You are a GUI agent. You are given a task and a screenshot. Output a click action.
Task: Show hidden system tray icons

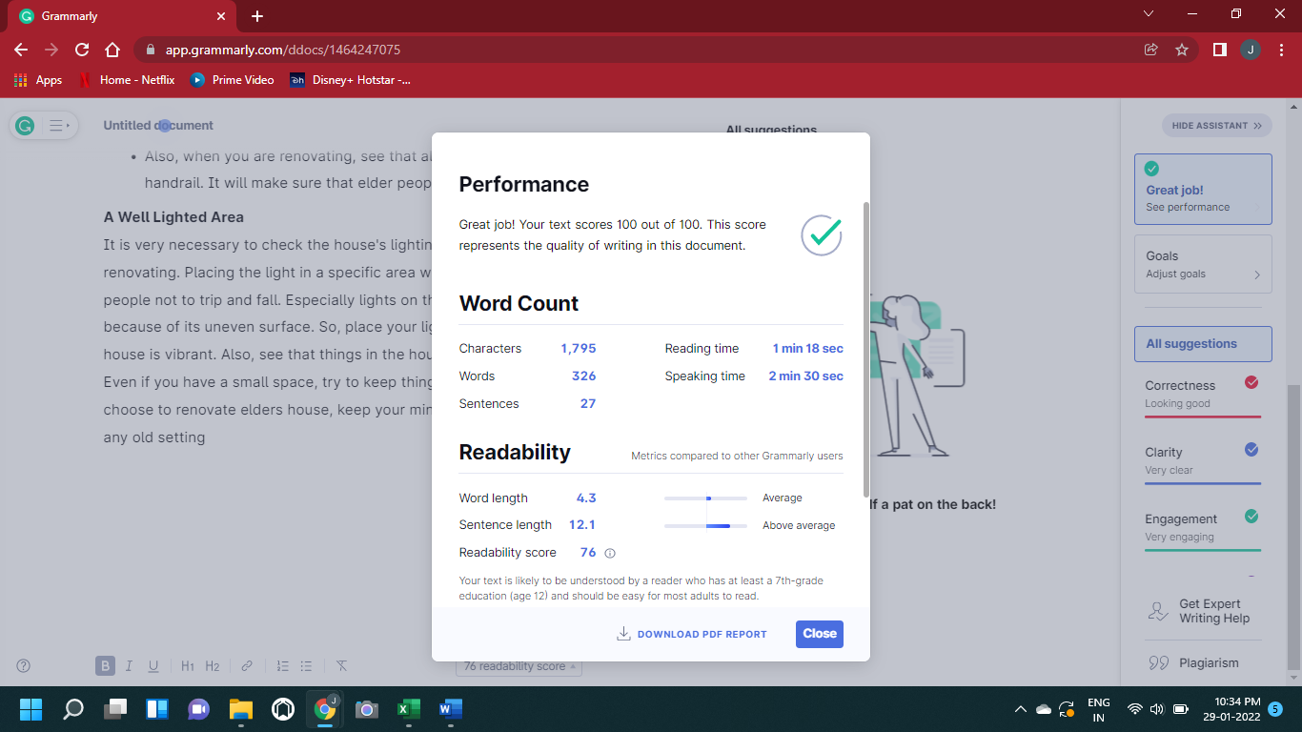(x=1021, y=709)
